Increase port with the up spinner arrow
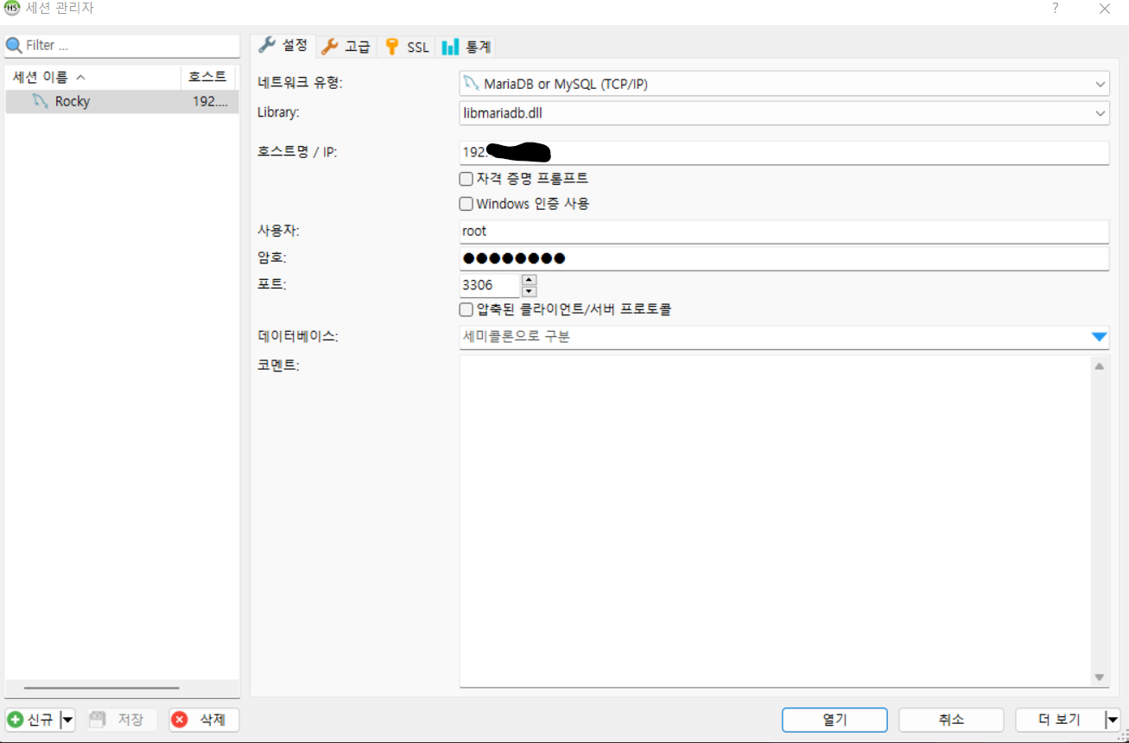Image resolution: width=1129 pixels, height=743 pixels. point(530,279)
